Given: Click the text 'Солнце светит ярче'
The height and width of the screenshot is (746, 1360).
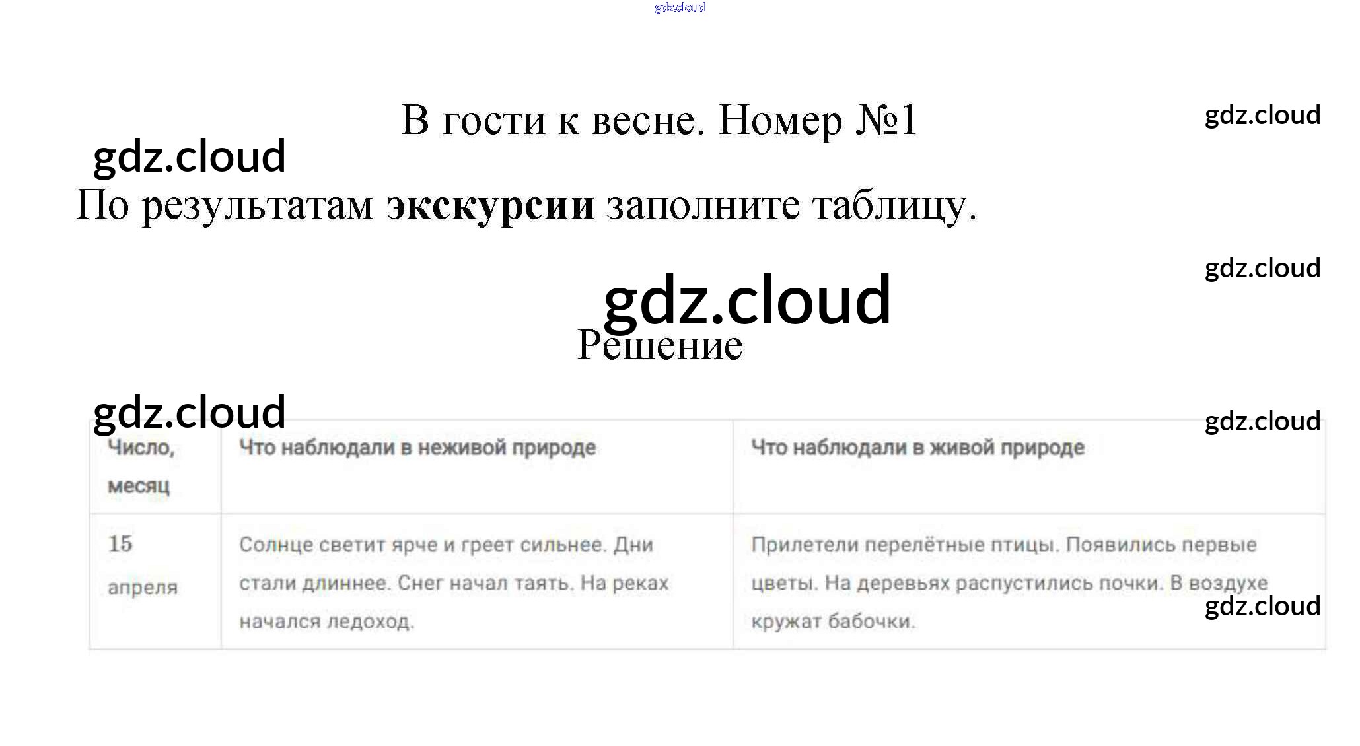Looking at the screenshot, I should (x=338, y=545).
